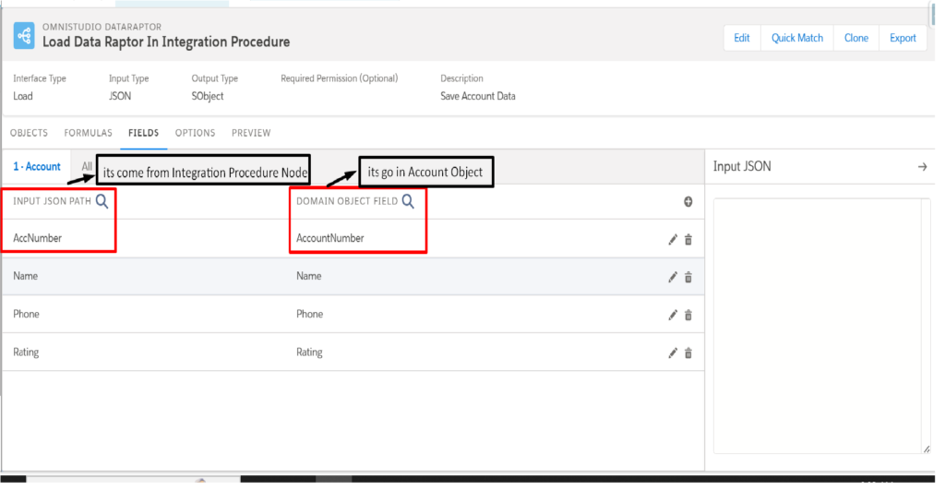The height and width of the screenshot is (490, 945).
Task: Click the Rating domain object field cell
Action: [309, 352]
